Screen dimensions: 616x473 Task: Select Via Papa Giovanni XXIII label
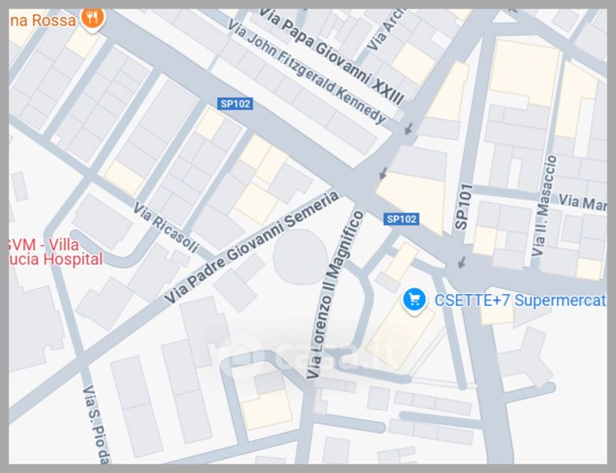coord(330,57)
